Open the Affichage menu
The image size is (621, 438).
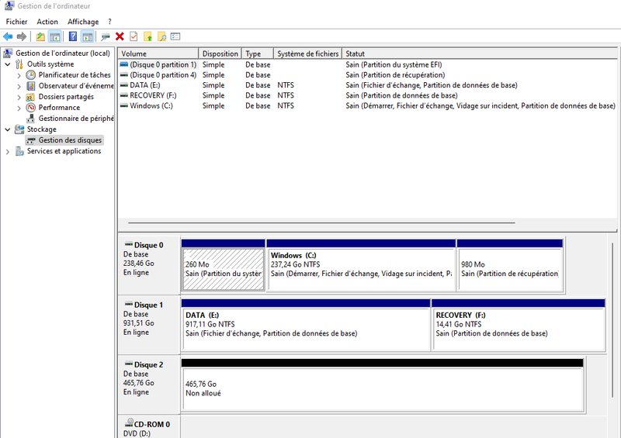pos(83,22)
